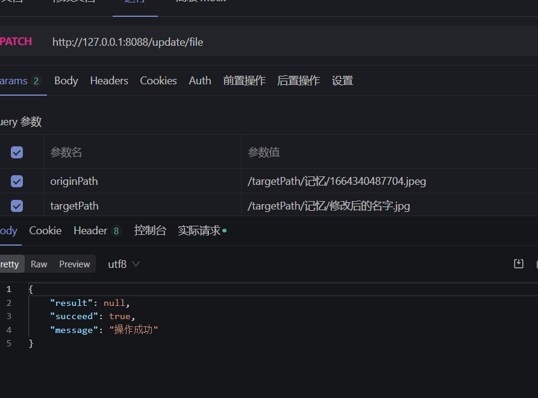Click the copy response icon at far right
This screenshot has width=538, height=398.
535,264
